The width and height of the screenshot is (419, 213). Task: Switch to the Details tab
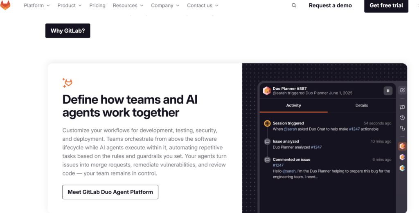click(362, 106)
